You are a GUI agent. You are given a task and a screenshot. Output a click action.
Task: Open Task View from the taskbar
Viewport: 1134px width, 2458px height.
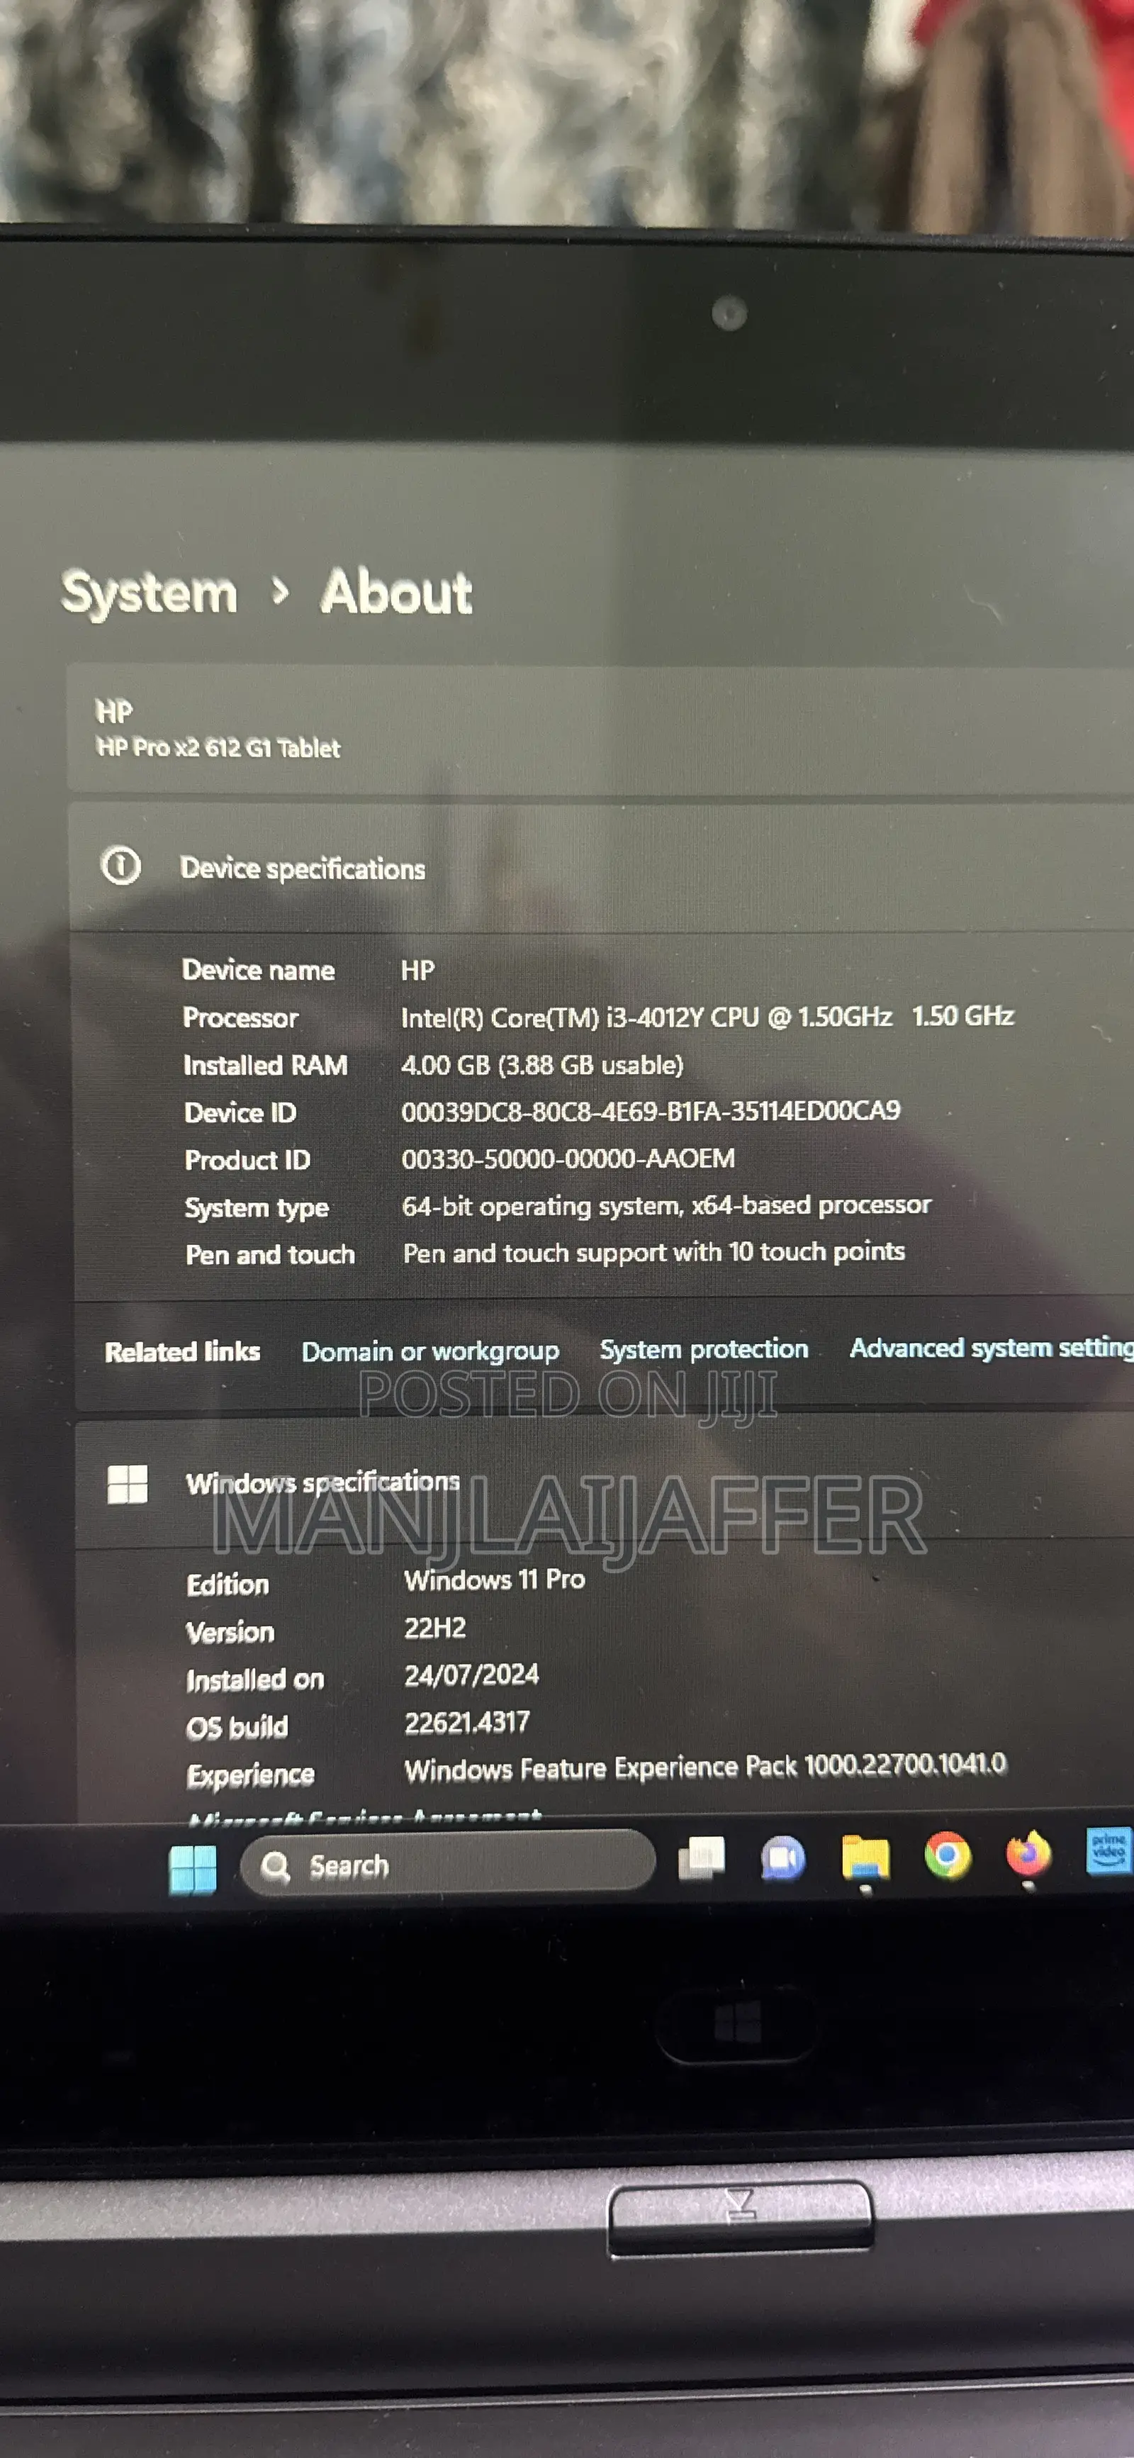point(701,1859)
